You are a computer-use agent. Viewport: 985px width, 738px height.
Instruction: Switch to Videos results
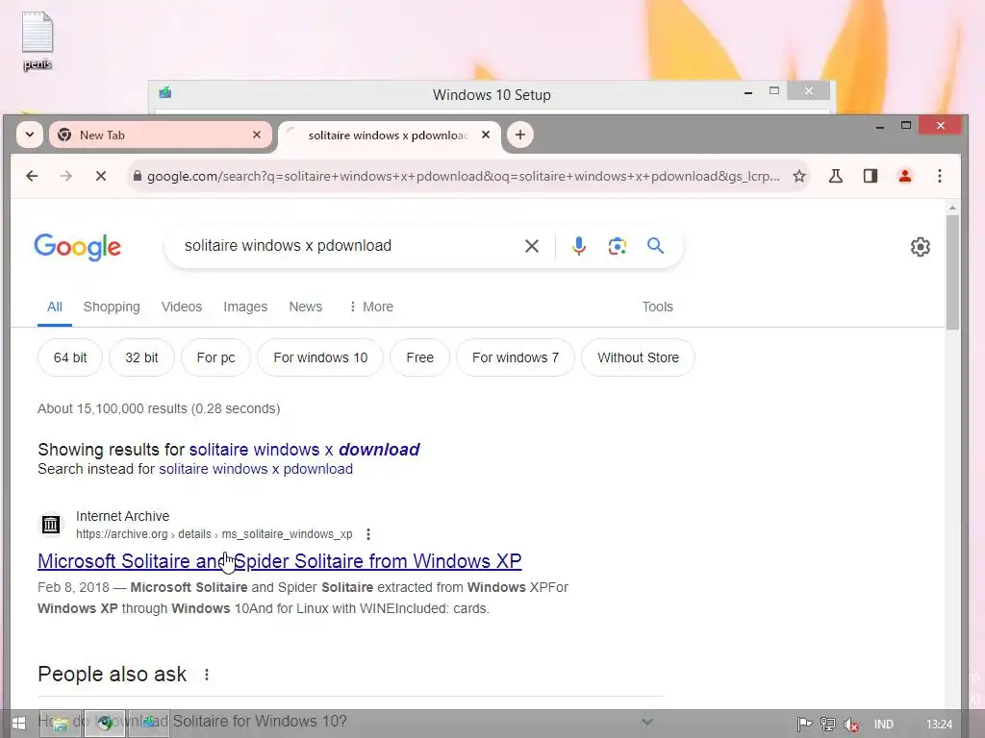click(x=182, y=307)
